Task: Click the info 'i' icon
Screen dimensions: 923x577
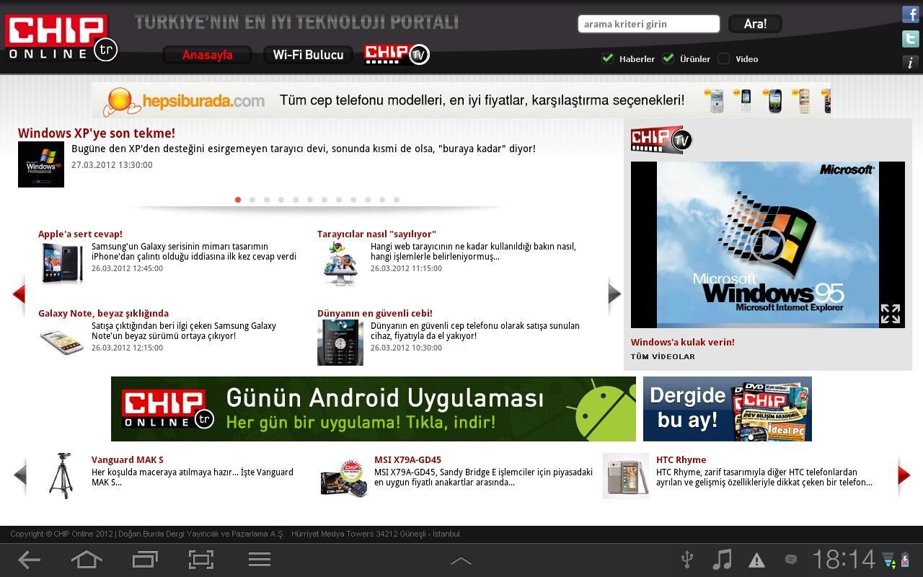Action: tap(911, 63)
